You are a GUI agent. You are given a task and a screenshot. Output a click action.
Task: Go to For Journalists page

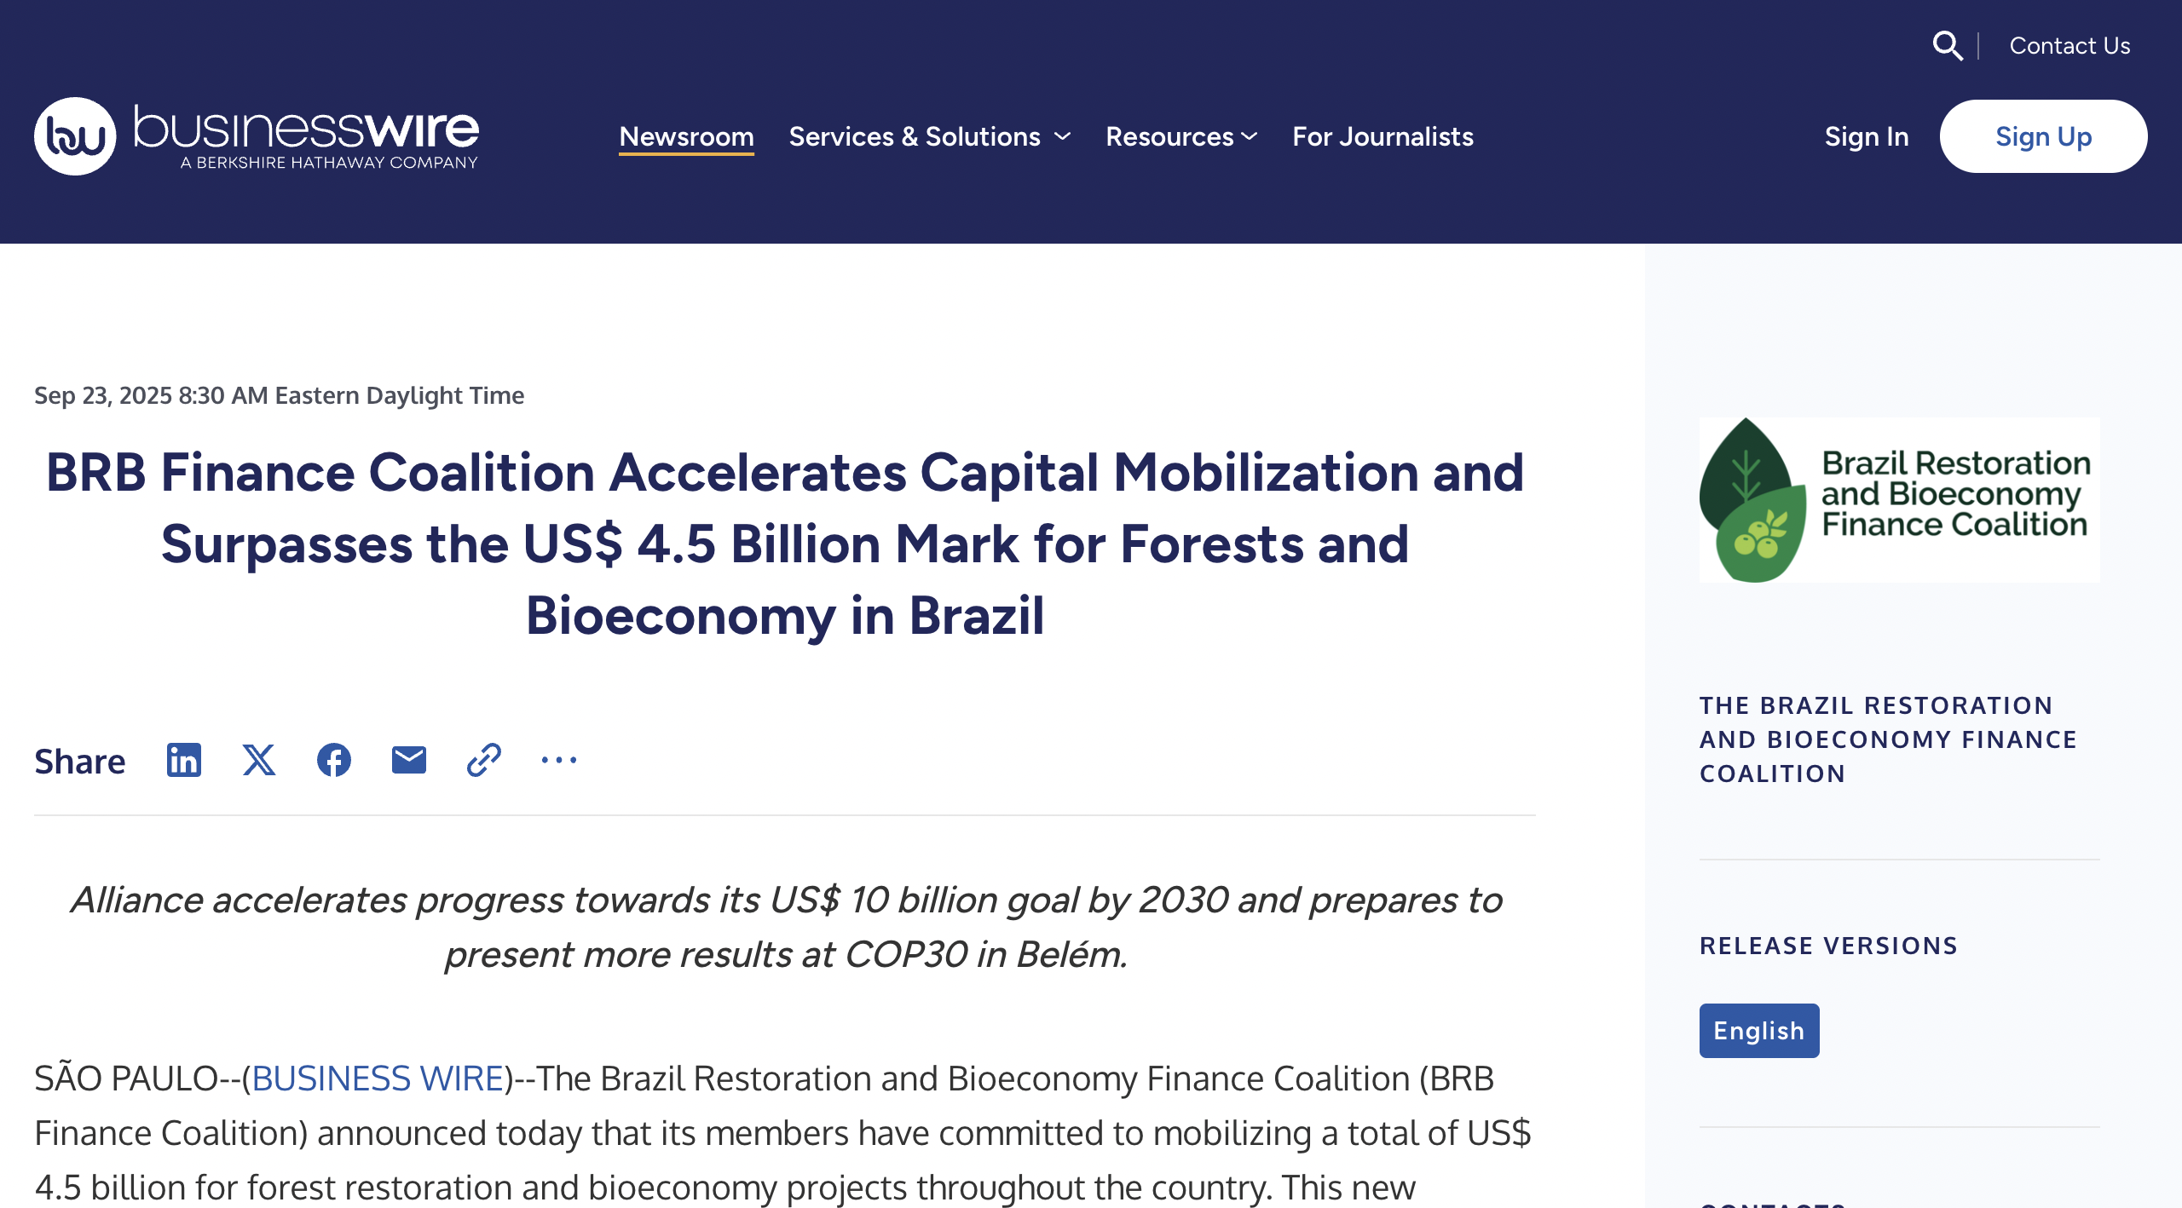coord(1383,136)
